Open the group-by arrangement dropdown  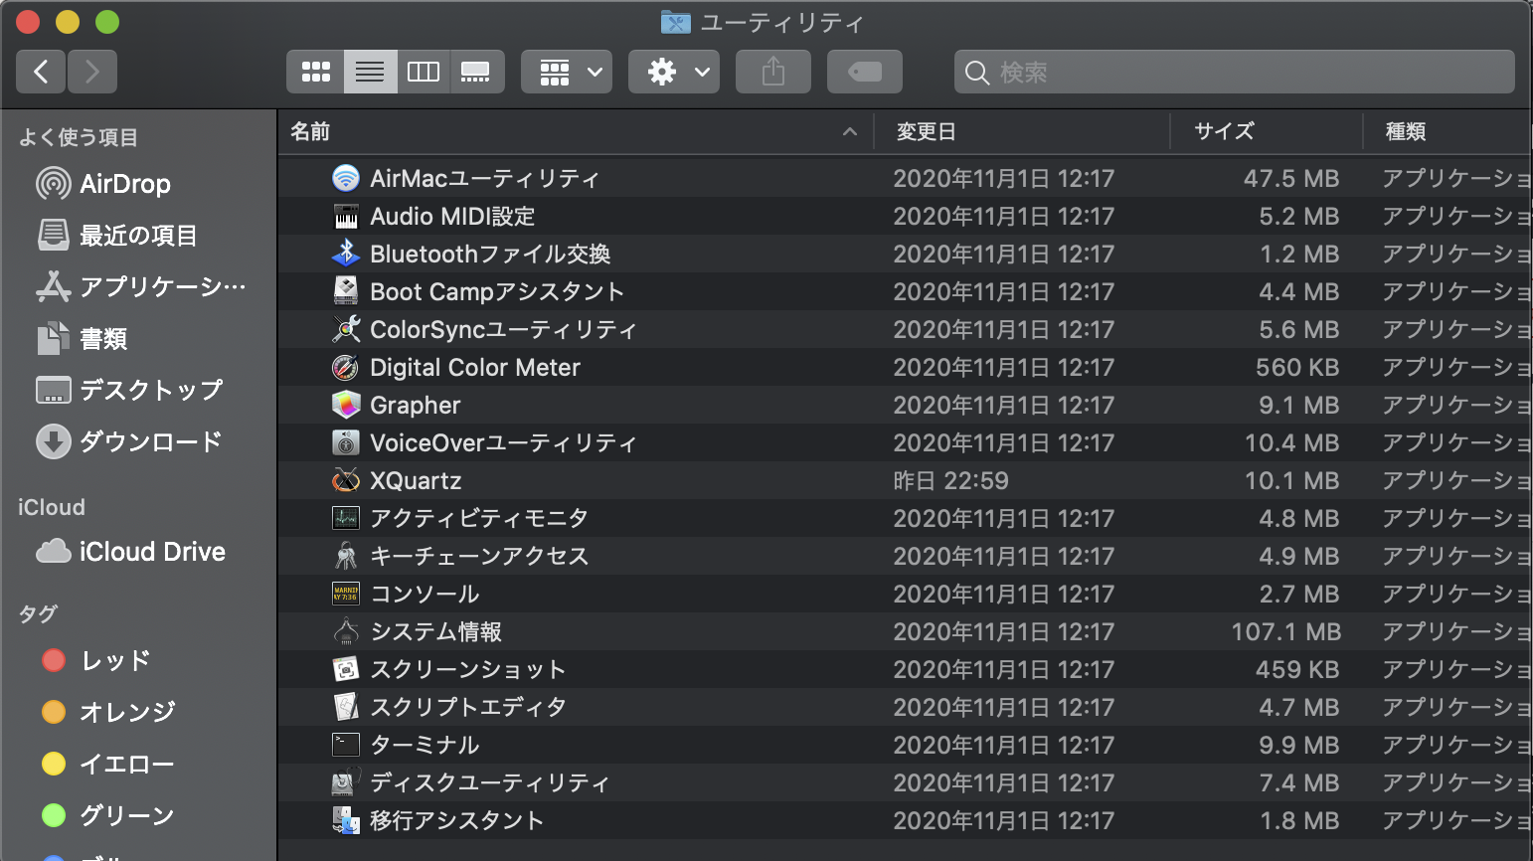[567, 72]
